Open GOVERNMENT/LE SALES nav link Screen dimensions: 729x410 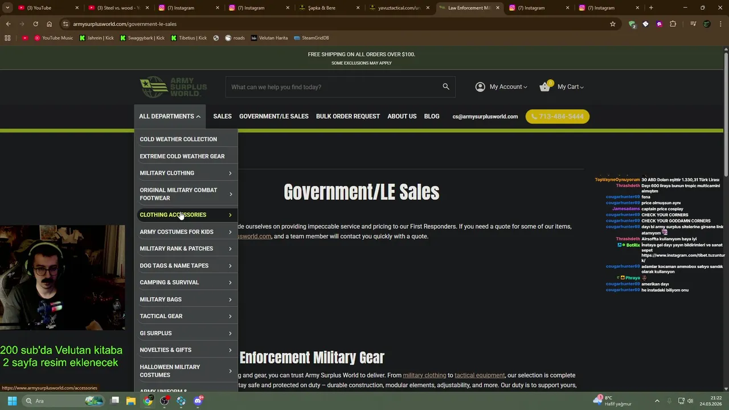(273, 116)
